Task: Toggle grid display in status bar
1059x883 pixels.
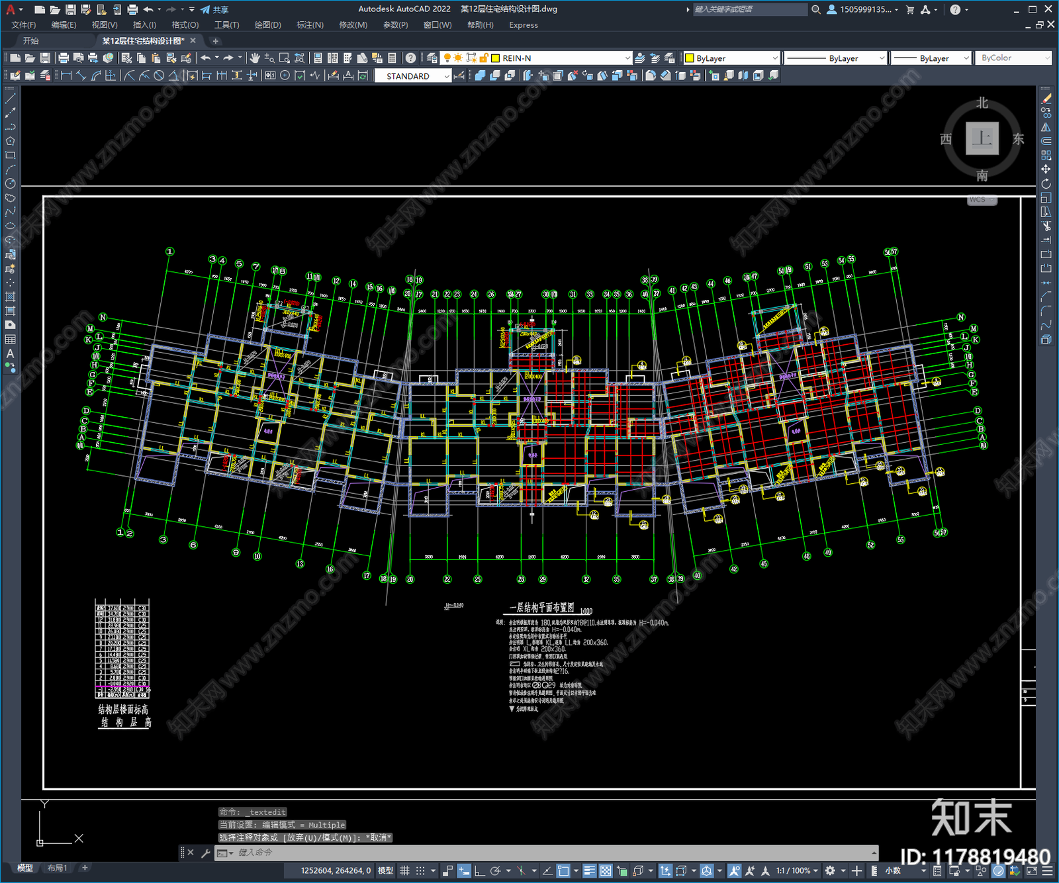Action: pos(404,870)
